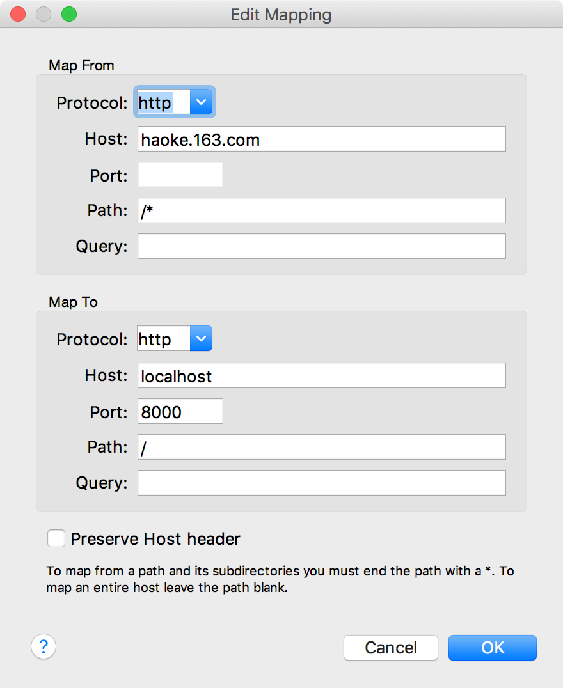
Task: Select the Map To Query field
Action: (321, 483)
